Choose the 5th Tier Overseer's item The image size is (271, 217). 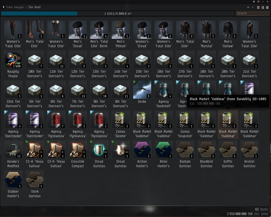pos(34,94)
